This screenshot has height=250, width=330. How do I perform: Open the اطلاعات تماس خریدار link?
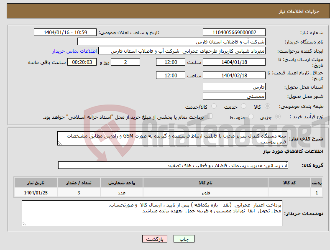pos(74,51)
